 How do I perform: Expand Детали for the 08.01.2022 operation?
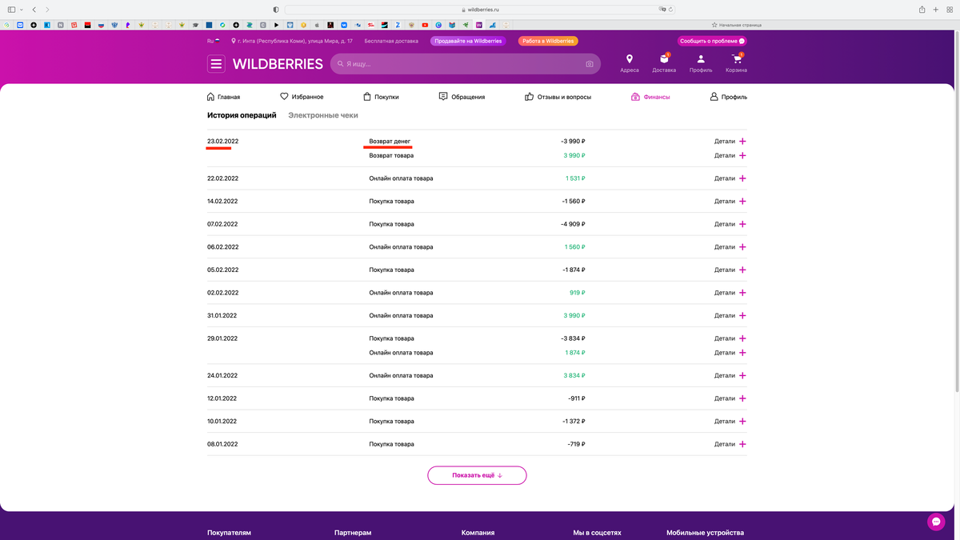[x=730, y=444]
